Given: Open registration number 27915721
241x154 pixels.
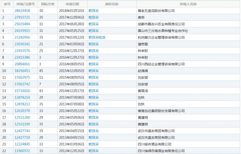Looking at the screenshot, I should coord(22,17).
